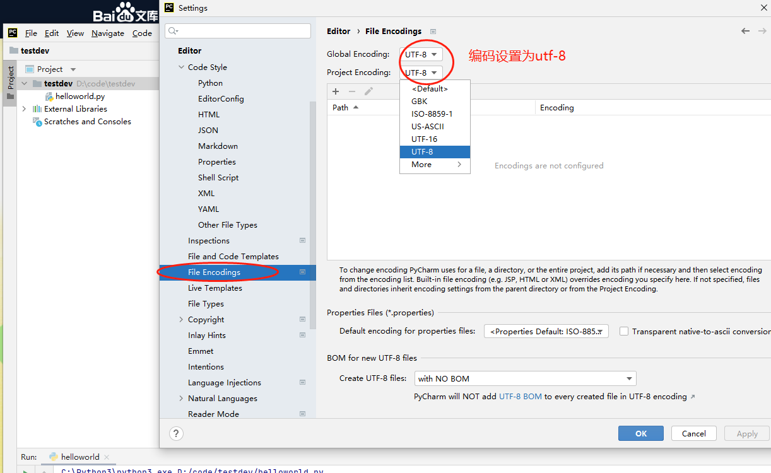Select ISO-8859-1 encoding option
771x473 pixels.
pos(435,114)
